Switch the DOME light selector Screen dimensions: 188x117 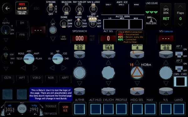(x=64, y=23)
